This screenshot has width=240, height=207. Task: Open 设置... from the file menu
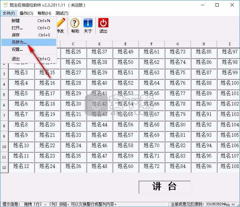pos(29,49)
